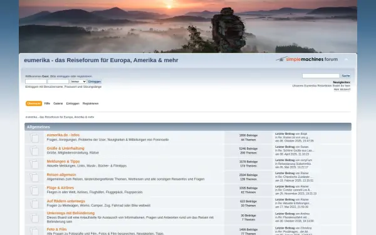Open last post Re: Chaotische Zustände

[x=295, y=177]
